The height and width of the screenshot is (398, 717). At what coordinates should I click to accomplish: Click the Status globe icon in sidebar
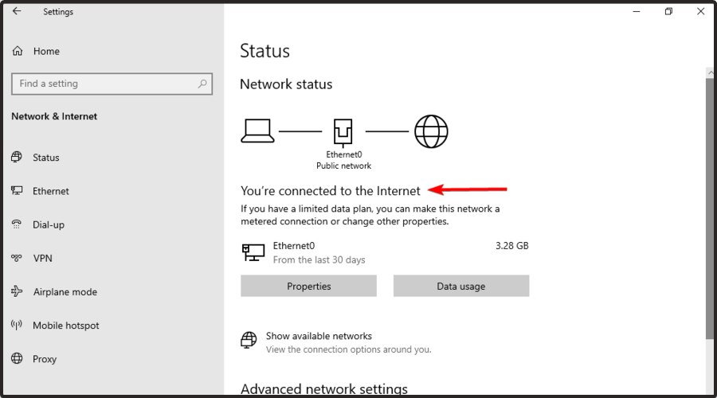(x=17, y=158)
